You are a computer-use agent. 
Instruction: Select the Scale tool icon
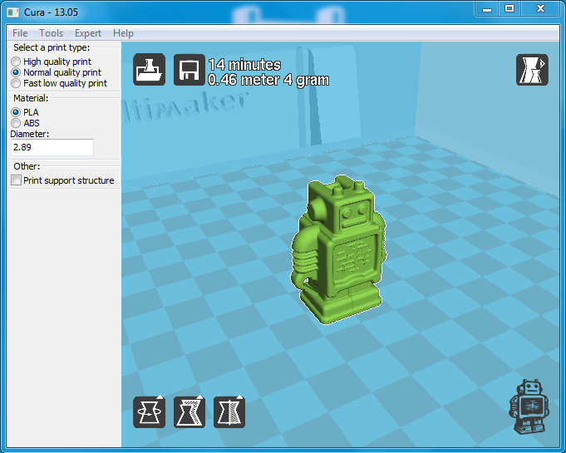189,411
